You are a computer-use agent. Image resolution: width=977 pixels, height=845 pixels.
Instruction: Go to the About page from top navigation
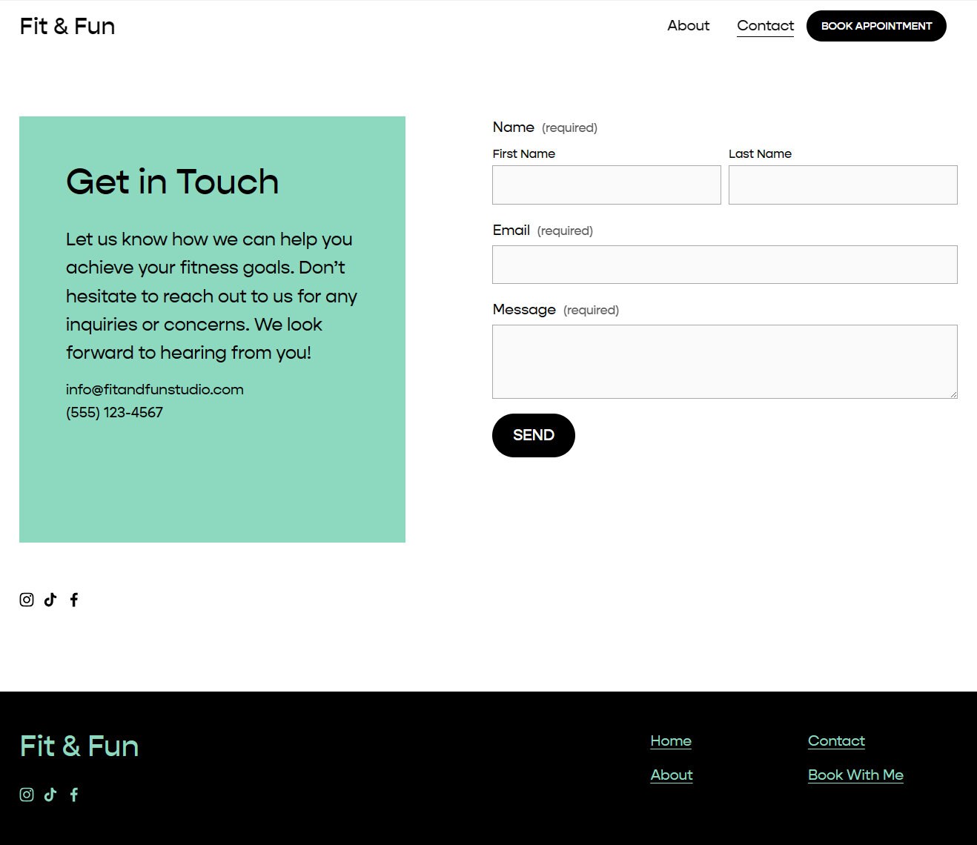click(688, 26)
